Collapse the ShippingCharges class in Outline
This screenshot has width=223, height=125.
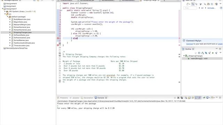(184, 56)
